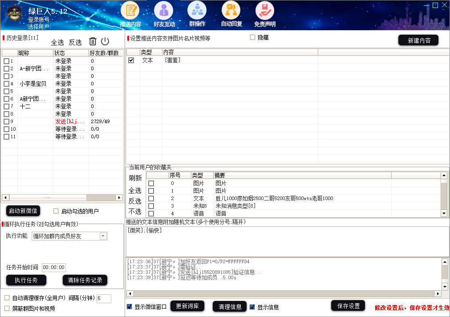Click 不选 in favorites panel

(135, 212)
